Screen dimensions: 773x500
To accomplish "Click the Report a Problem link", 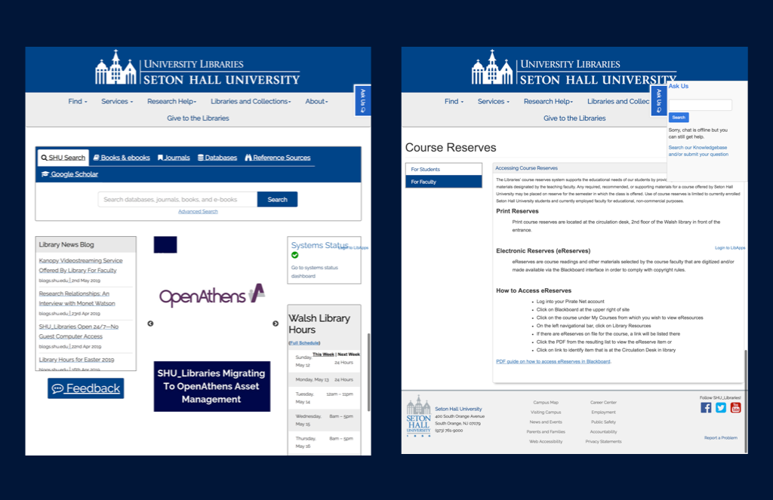I will click(721, 437).
